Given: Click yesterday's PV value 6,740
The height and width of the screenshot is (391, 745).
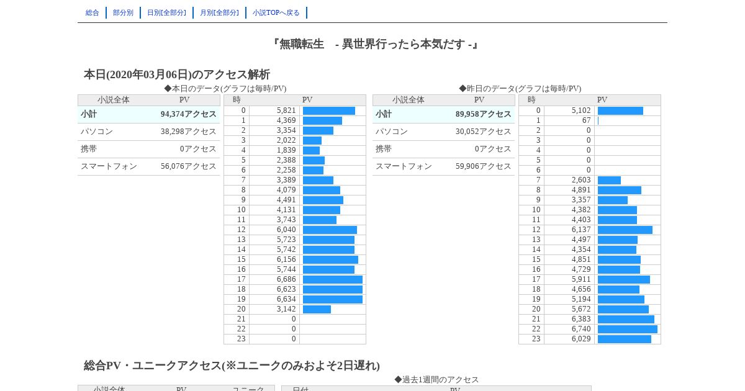Looking at the screenshot, I should coord(581,329).
